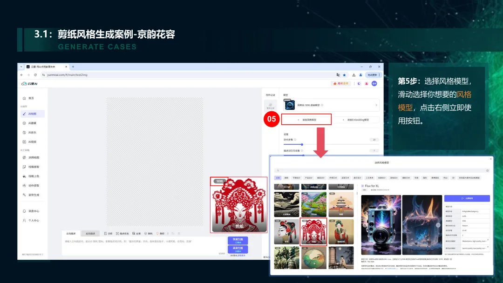
Task: Click the prompt text input area
Action: coord(144,247)
